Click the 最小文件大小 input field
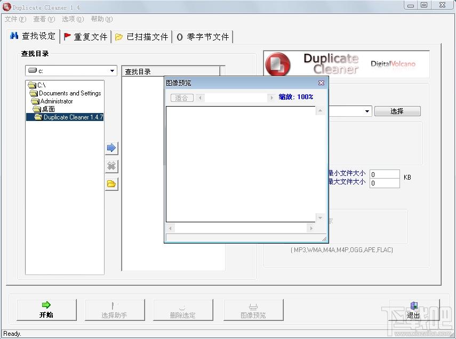This screenshot has height=339, width=456. pyautogui.click(x=385, y=174)
